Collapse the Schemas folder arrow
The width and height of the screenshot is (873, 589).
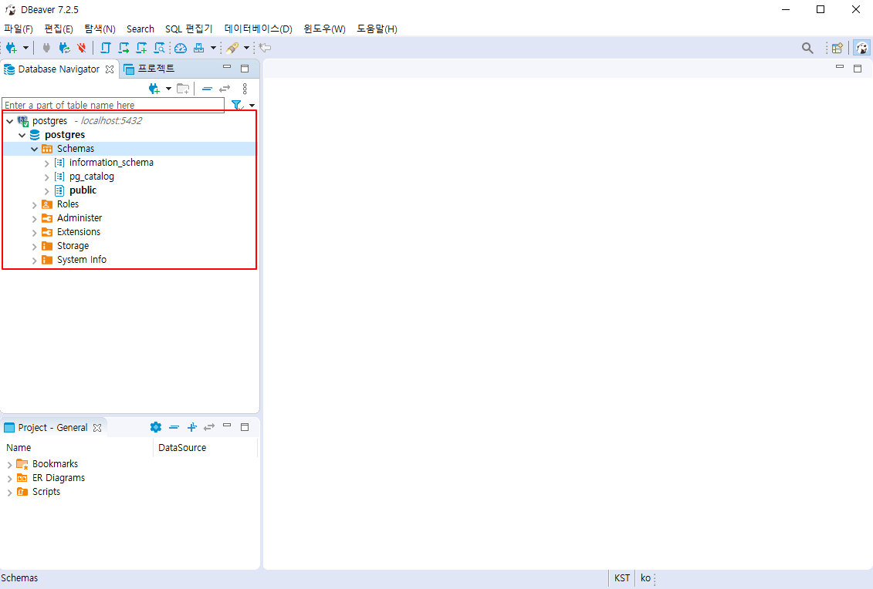[34, 149]
